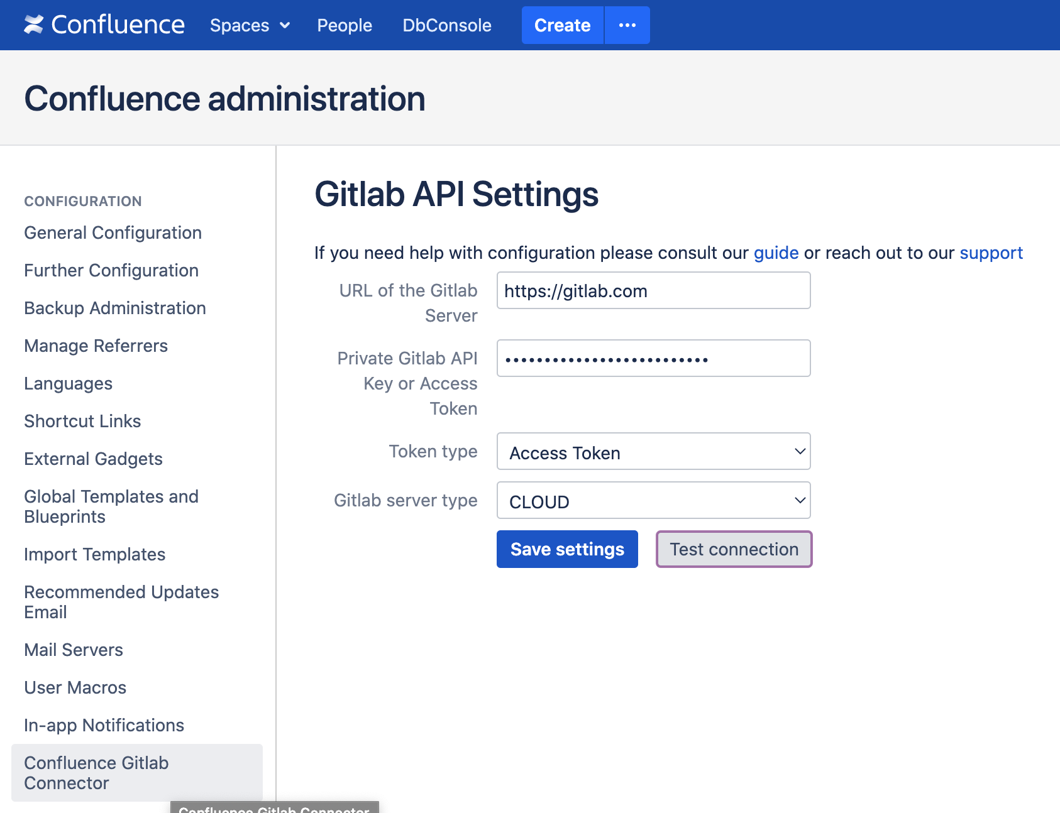Click the Private Gitlab API Key field
1060x813 pixels.
(x=653, y=358)
